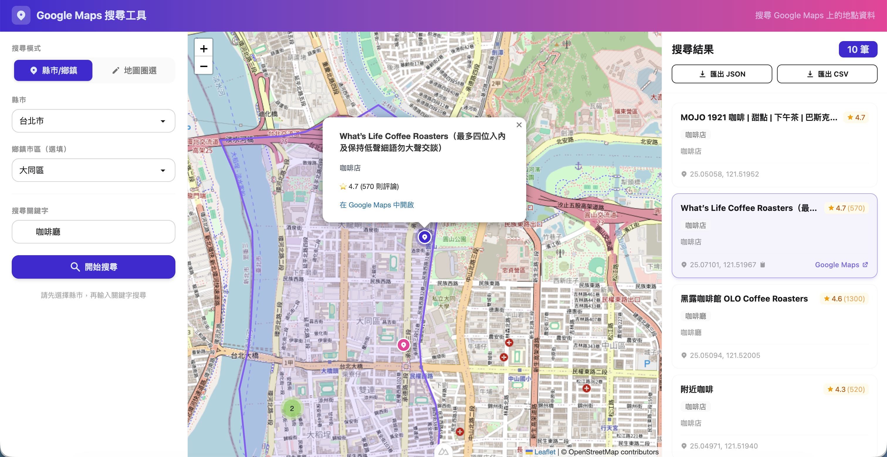The width and height of the screenshot is (887, 457).
Task: Open the 鄉鎮市區 dropdown showing 大同區
Action: [93, 170]
